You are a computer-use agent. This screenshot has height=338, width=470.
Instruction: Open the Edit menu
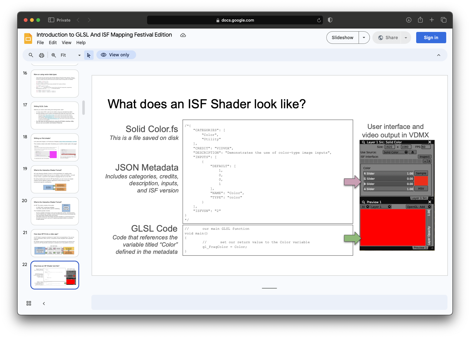pos(53,43)
